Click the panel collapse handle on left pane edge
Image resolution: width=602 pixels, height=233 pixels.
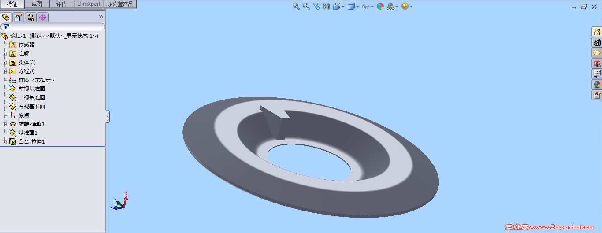pyautogui.click(x=108, y=117)
